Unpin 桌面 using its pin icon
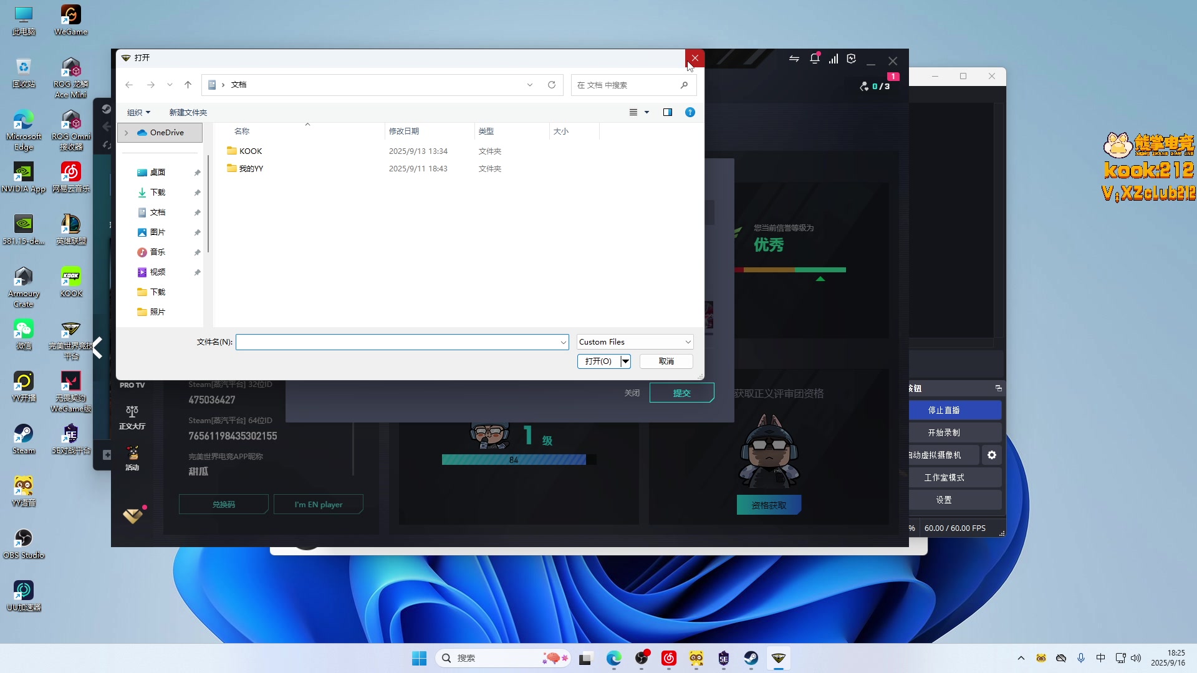The image size is (1197, 673). [x=197, y=173]
